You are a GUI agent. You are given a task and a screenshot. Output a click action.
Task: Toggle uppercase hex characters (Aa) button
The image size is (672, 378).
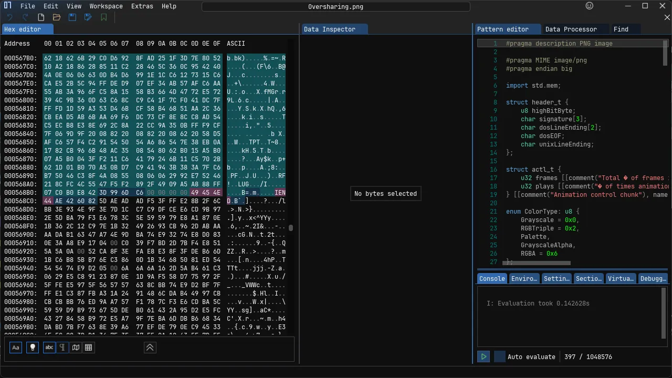tap(16, 347)
